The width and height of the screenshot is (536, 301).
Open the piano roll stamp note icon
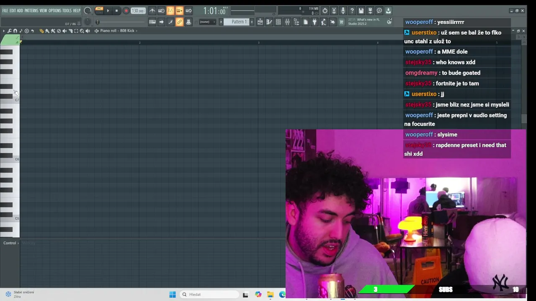21,31
